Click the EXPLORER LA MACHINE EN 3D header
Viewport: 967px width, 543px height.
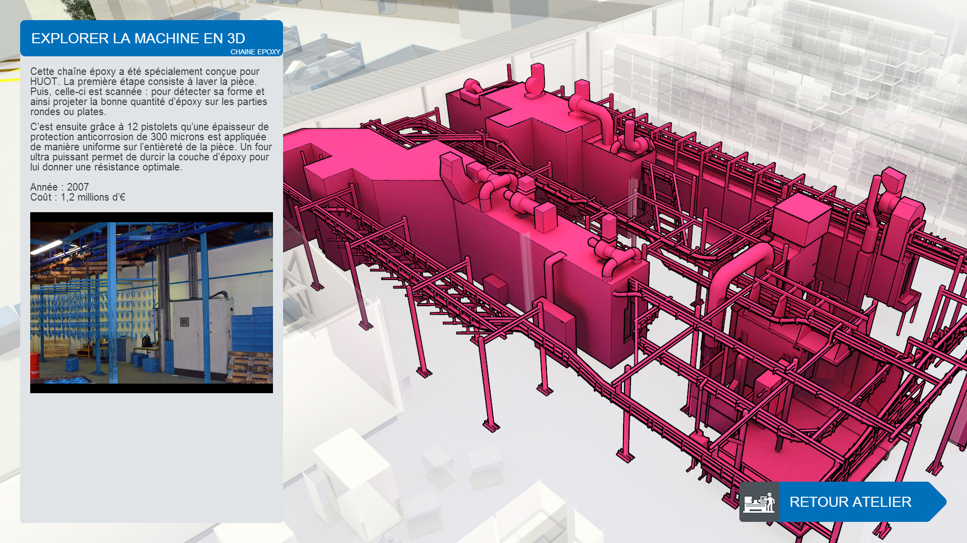click(x=138, y=38)
